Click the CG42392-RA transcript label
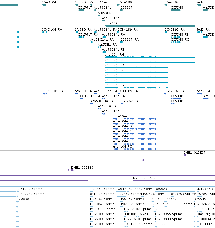The image size is (215, 228). tap(175, 29)
